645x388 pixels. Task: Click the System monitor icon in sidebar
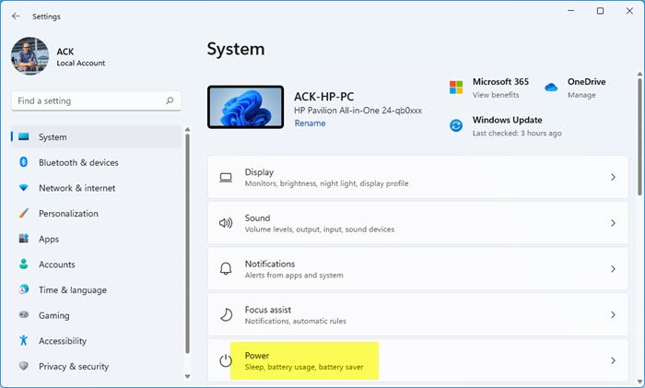click(x=24, y=136)
